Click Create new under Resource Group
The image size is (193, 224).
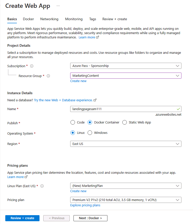[x=78, y=81]
